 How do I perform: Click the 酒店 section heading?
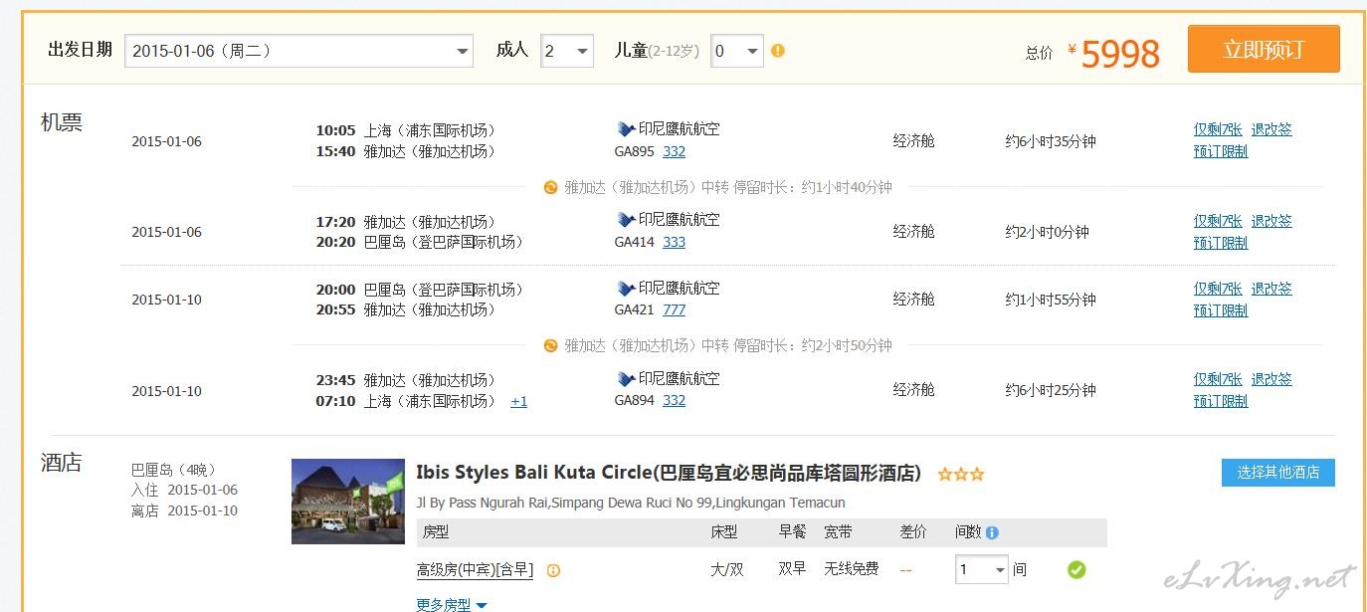point(61,463)
